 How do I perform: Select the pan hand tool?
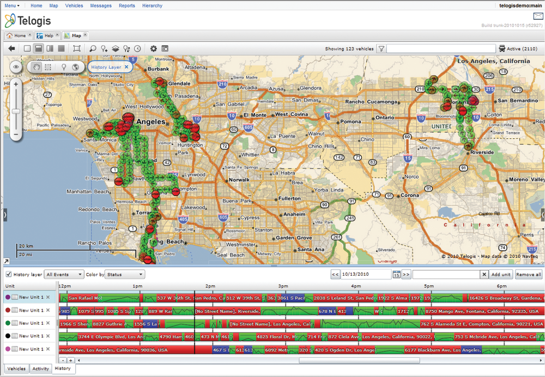37,67
